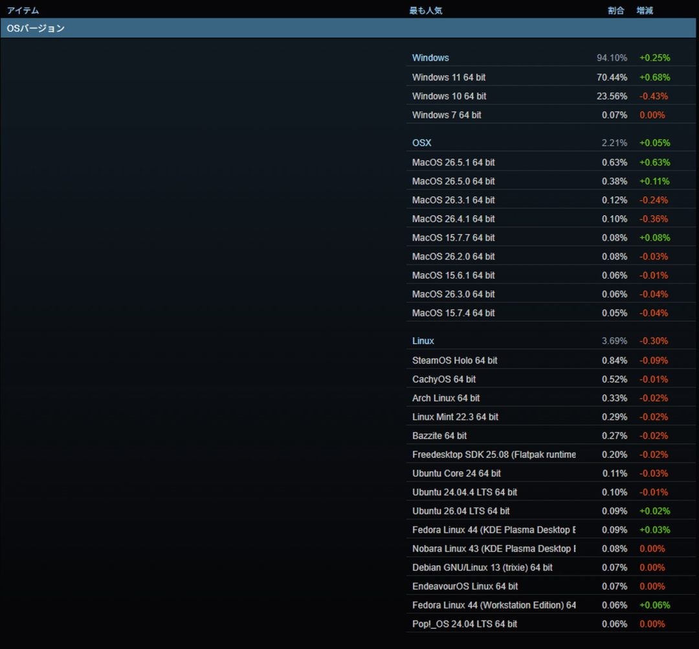Select the Ubuntu 26.04 LTS 64 bit row
Screen dimensions: 699x649
[551, 511]
